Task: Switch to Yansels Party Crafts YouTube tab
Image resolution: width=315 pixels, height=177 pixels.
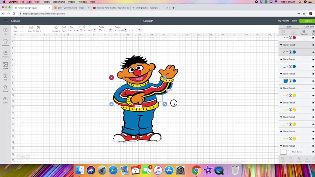Action: 111,8
